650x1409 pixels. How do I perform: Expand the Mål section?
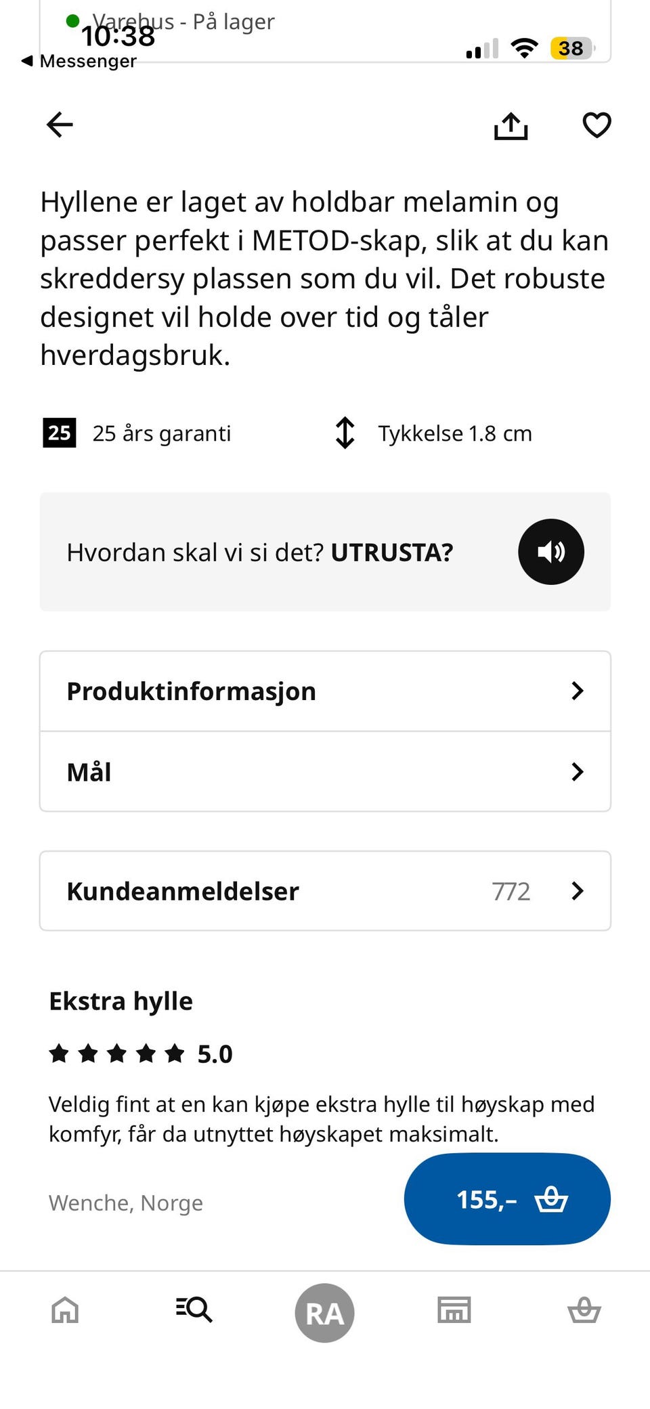[x=325, y=772]
